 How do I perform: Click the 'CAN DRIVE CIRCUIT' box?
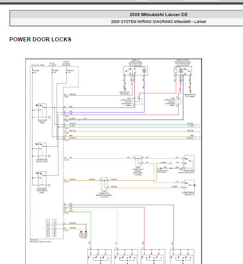click(x=48, y=228)
